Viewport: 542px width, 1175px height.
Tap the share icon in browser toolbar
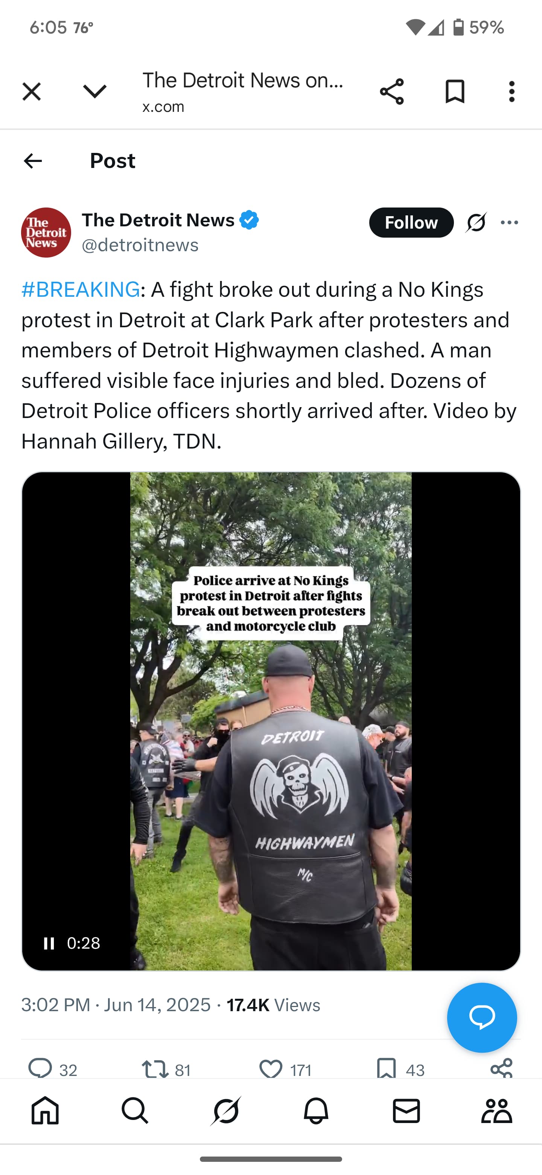[391, 91]
